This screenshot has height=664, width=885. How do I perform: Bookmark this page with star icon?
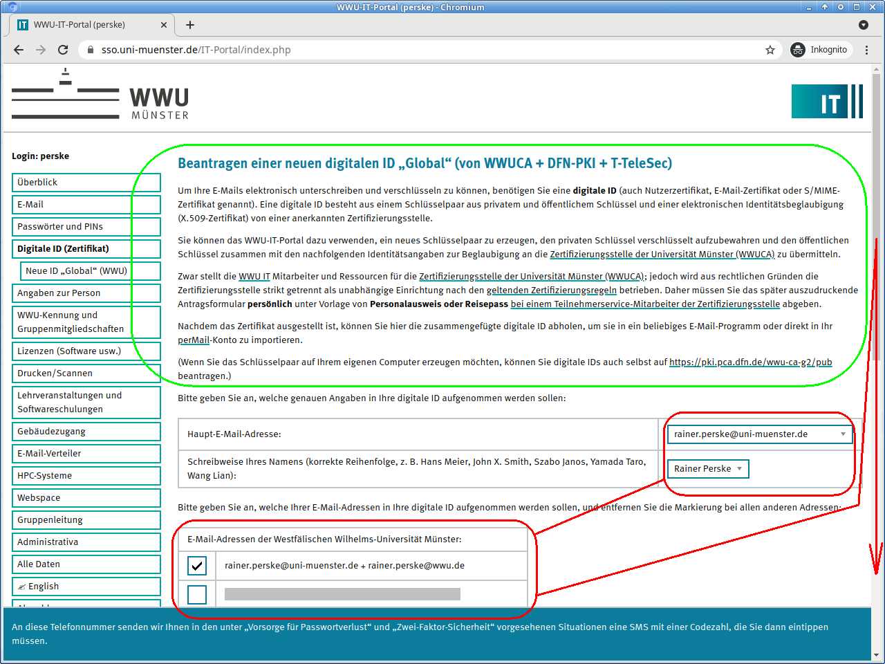770,50
